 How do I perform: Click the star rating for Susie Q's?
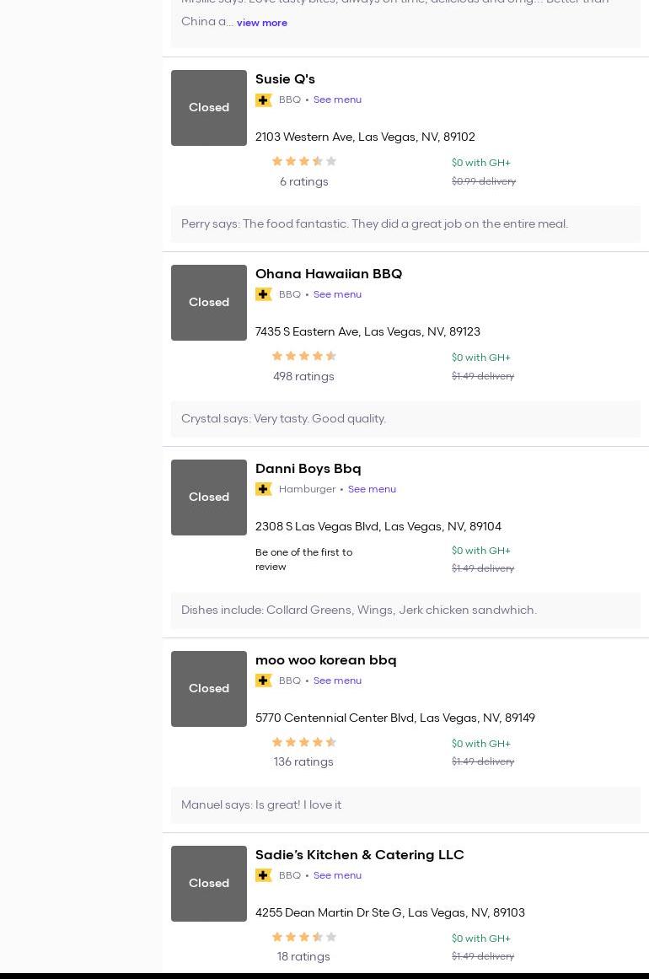click(303, 161)
